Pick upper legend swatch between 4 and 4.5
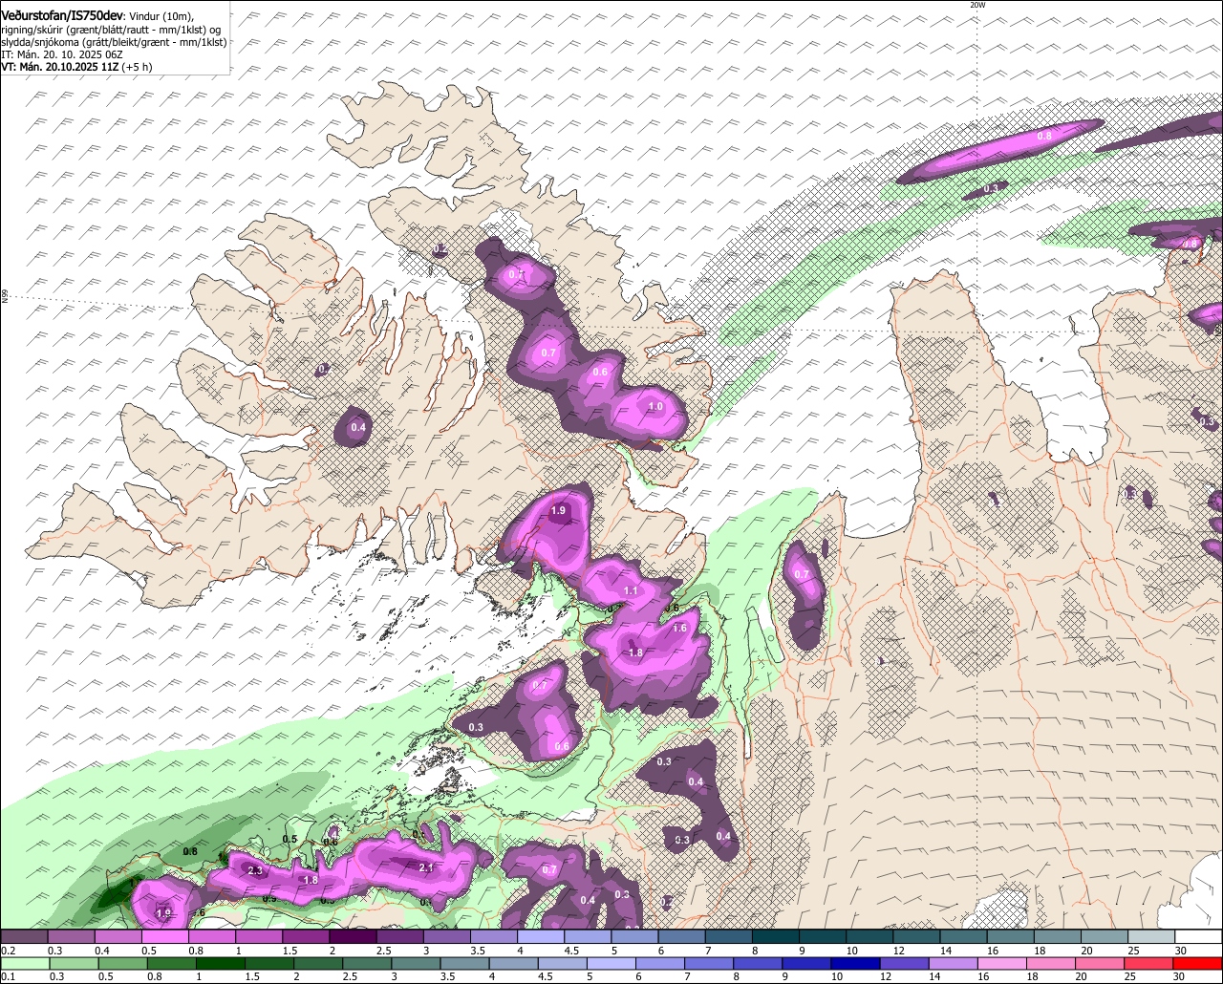The image size is (1223, 984). [x=541, y=937]
